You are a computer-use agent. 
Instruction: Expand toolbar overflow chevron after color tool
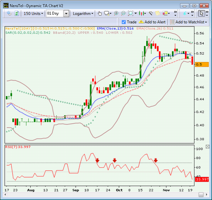[175, 13]
